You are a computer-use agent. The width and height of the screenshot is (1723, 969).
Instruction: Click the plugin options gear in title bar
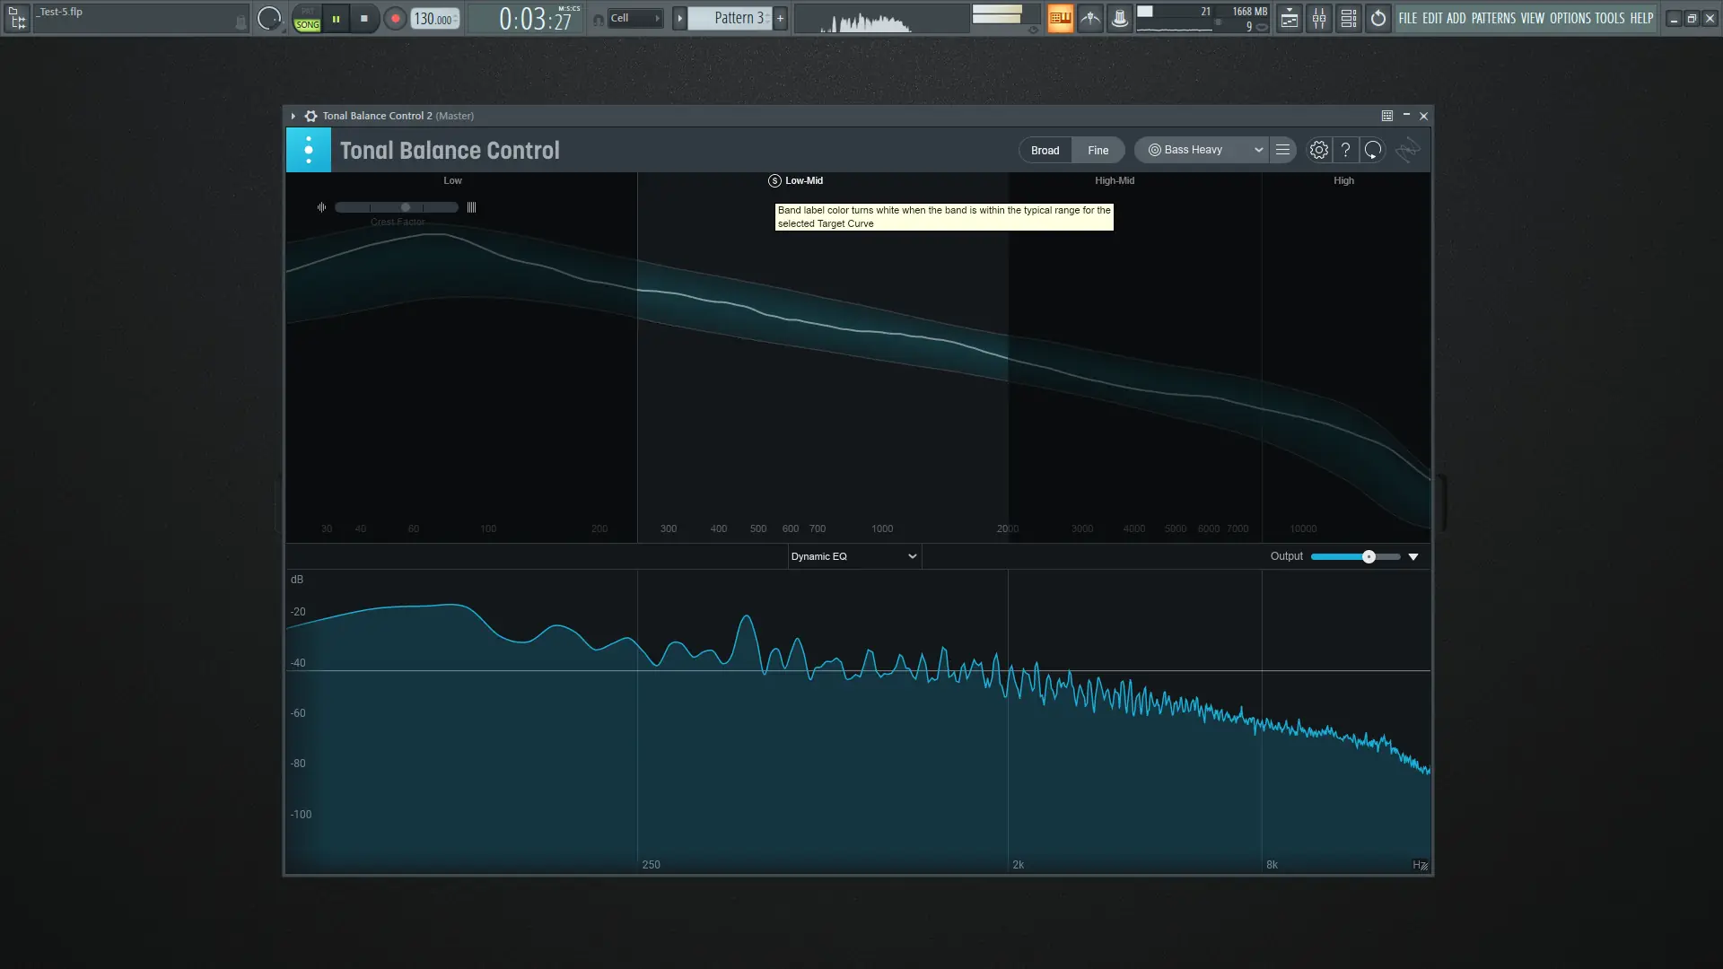click(310, 116)
